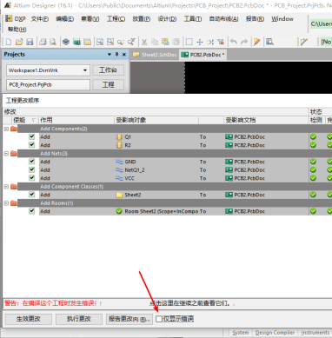The height and width of the screenshot is (338, 332).
Task: Click the 报告更改 button
Action: [x=129, y=319]
